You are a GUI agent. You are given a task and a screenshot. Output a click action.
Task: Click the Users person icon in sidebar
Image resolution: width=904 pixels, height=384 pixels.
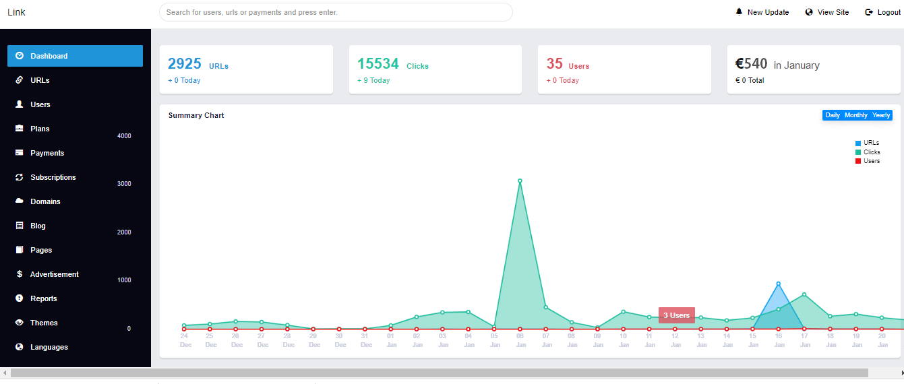(x=20, y=104)
